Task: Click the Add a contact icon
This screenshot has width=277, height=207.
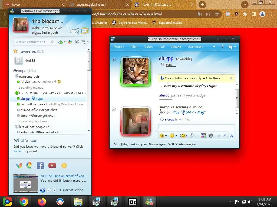Action: click(61, 42)
